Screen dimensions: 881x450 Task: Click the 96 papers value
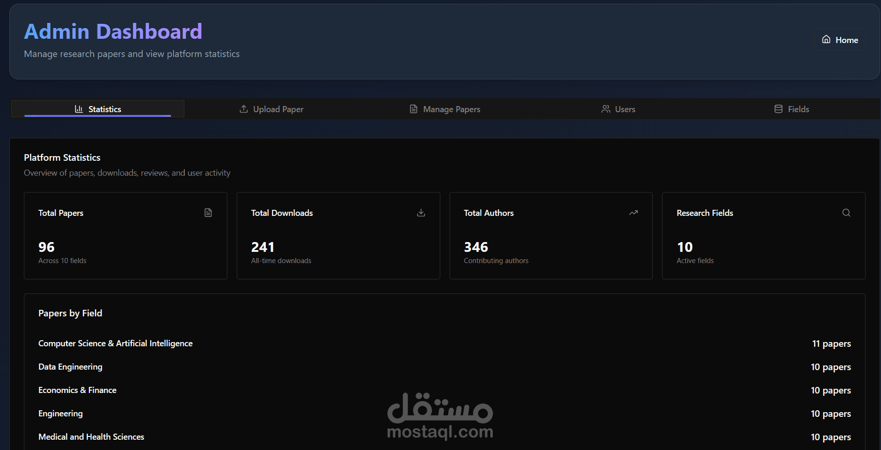tap(46, 247)
